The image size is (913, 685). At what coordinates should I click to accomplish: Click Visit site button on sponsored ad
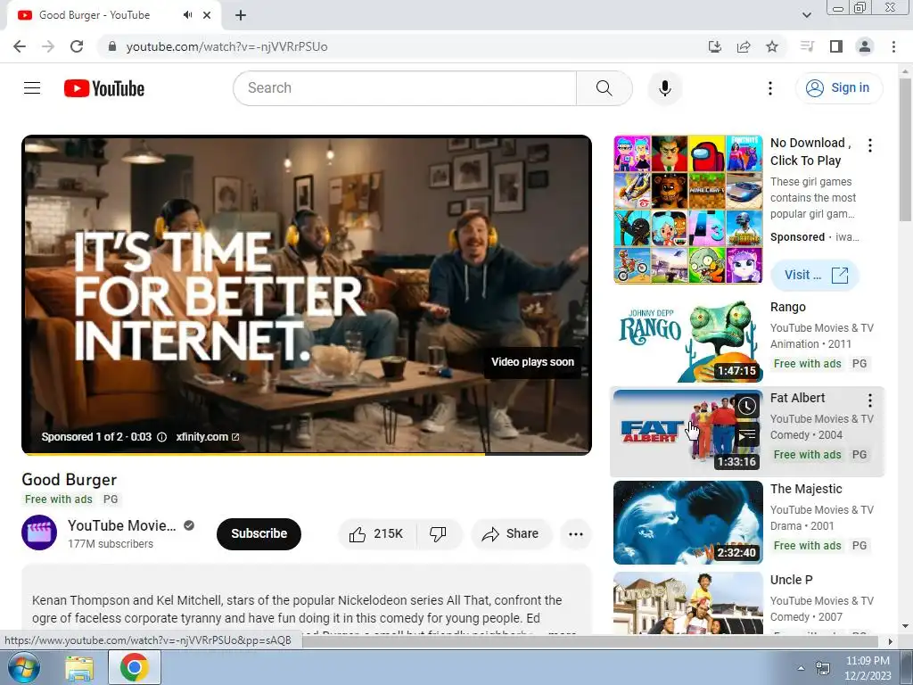(x=815, y=275)
